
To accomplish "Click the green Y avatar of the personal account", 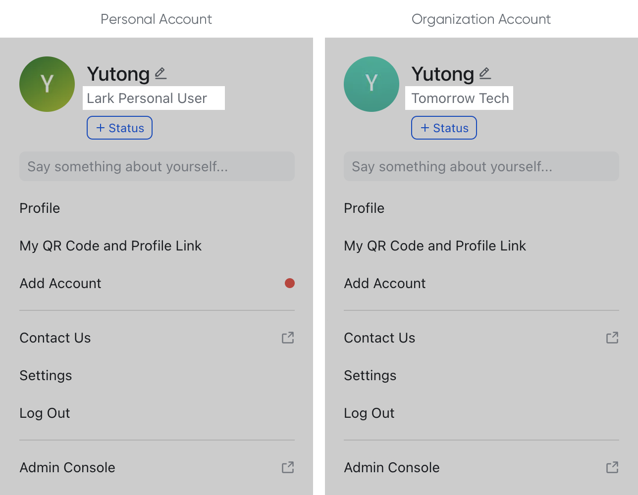I will 47,84.
